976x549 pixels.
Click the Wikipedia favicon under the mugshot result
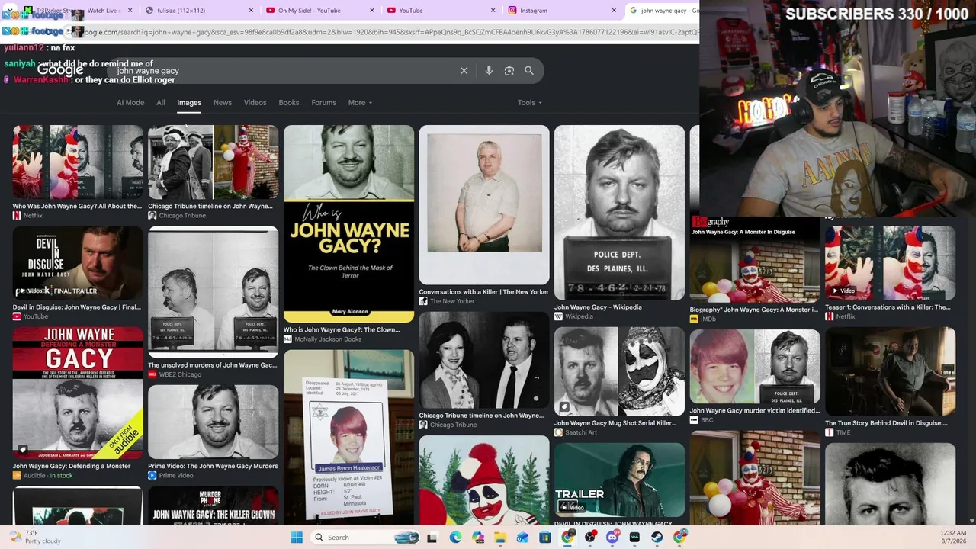(x=558, y=316)
